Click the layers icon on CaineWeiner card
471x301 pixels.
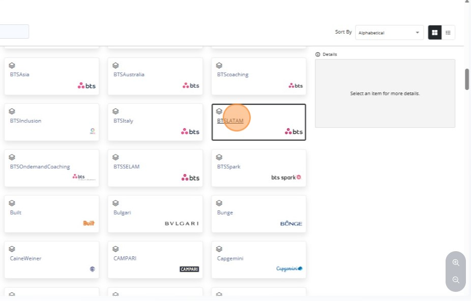tap(12, 249)
